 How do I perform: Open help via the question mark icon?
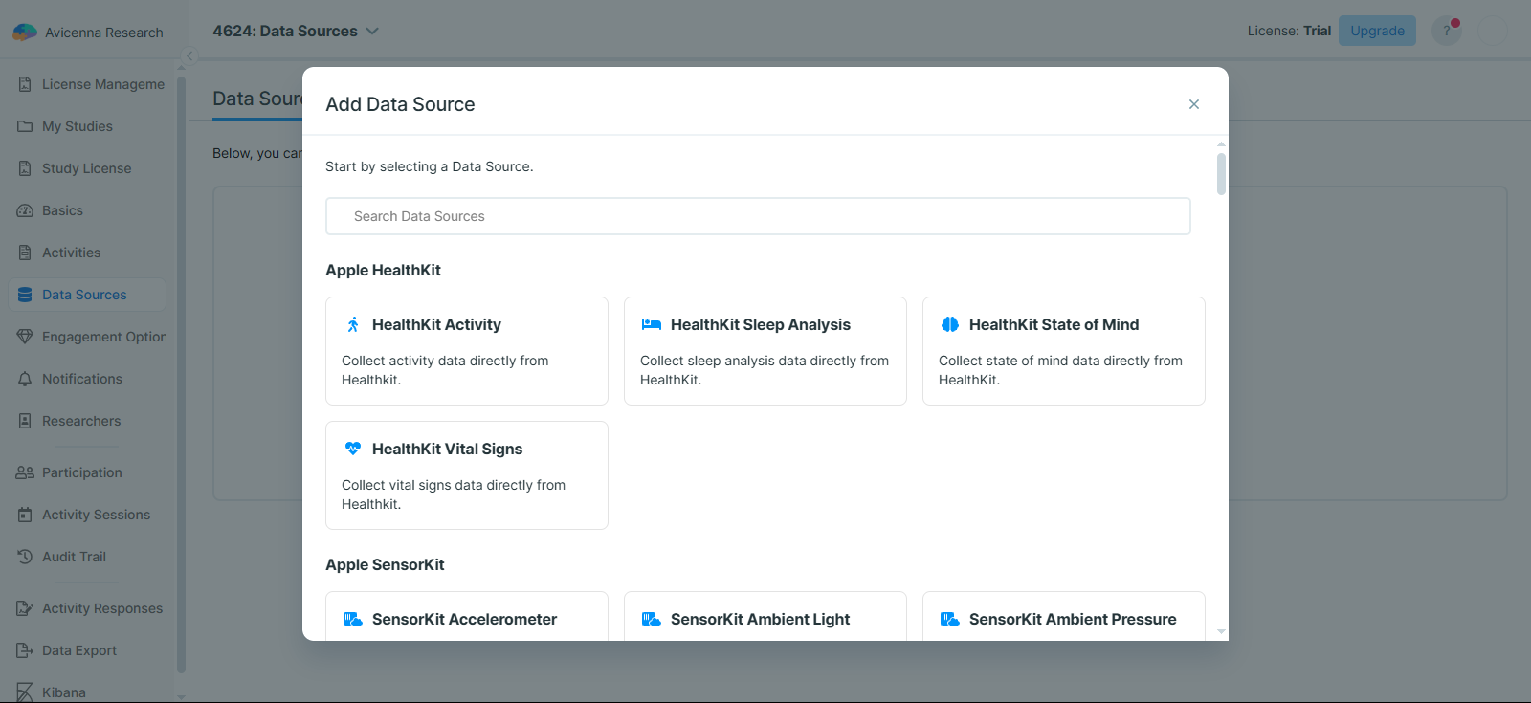1446,31
